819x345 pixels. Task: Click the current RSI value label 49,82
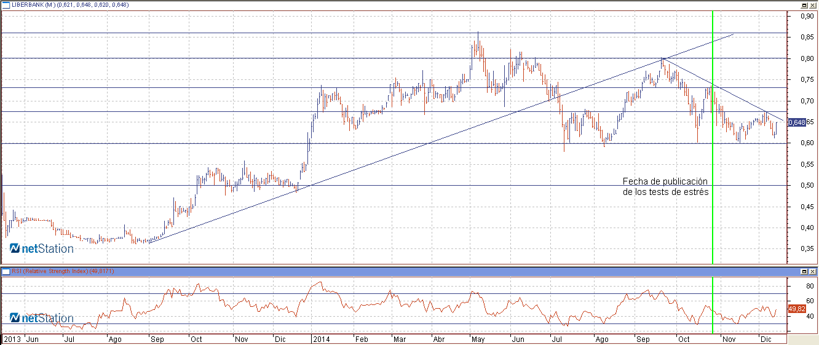point(797,309)
